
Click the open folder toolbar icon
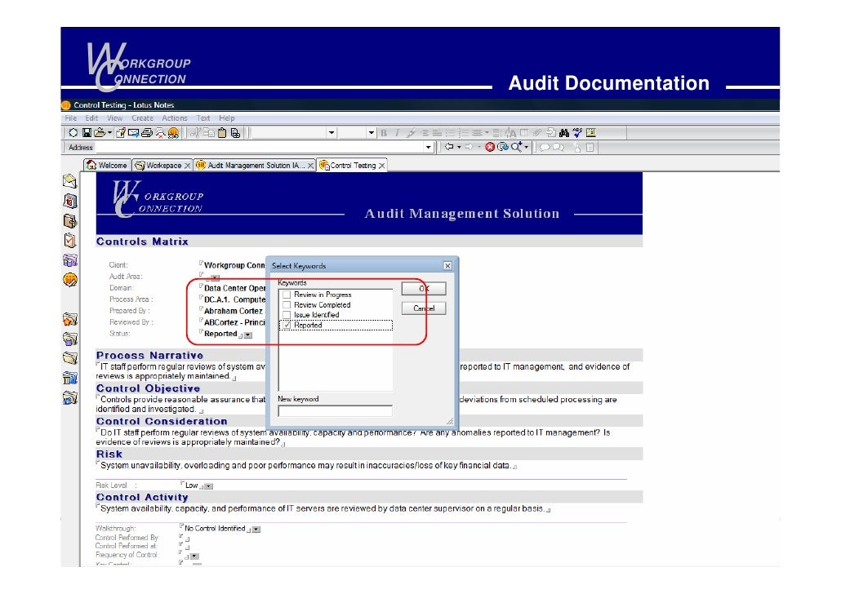(x=100, y=132)
